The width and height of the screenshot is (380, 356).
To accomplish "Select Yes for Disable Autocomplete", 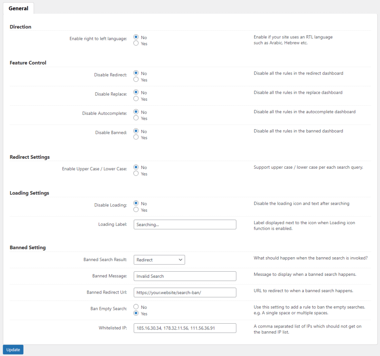I will (x=136, y=118).
